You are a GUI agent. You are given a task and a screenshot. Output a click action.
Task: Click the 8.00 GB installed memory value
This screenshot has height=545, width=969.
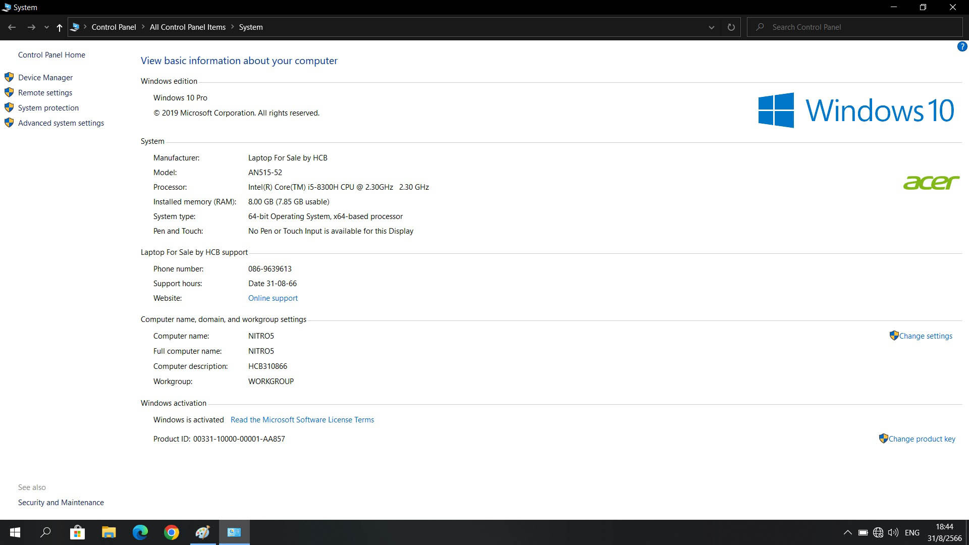[289, 202]
